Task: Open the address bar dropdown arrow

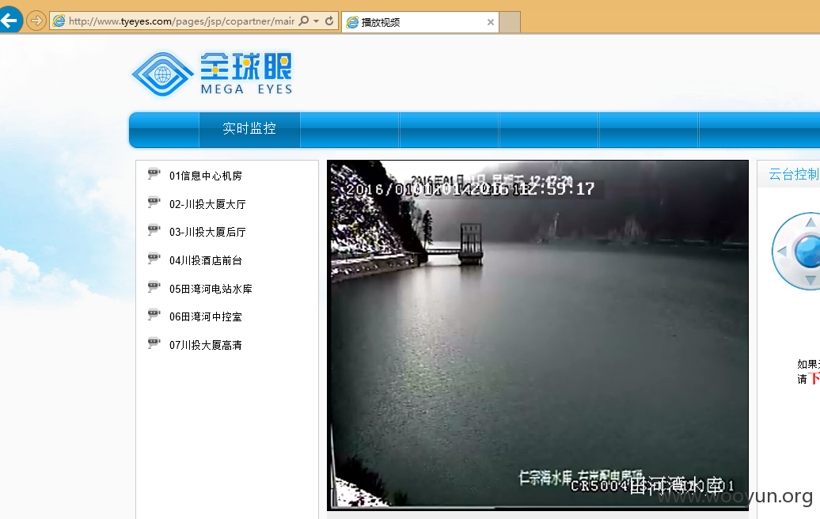Action: point(316,21)
